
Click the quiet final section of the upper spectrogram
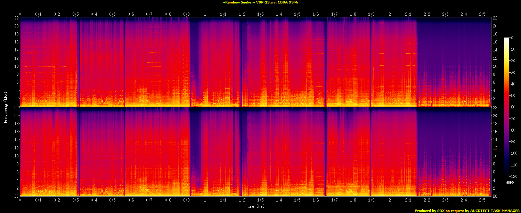pyautogui.click(x=454, y=63)
